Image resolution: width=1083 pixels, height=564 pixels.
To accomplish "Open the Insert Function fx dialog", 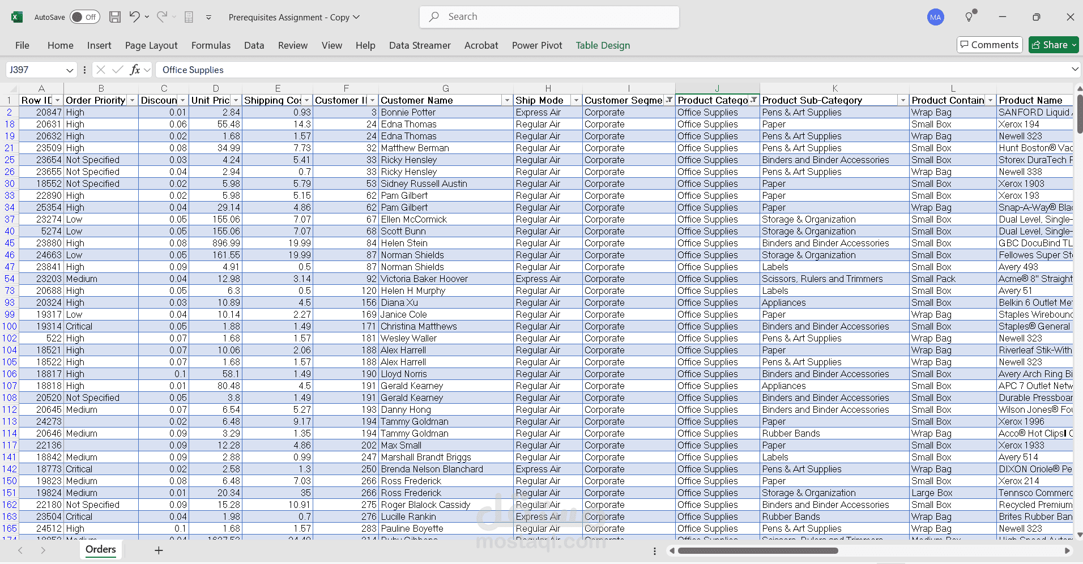I will [135, 70].
